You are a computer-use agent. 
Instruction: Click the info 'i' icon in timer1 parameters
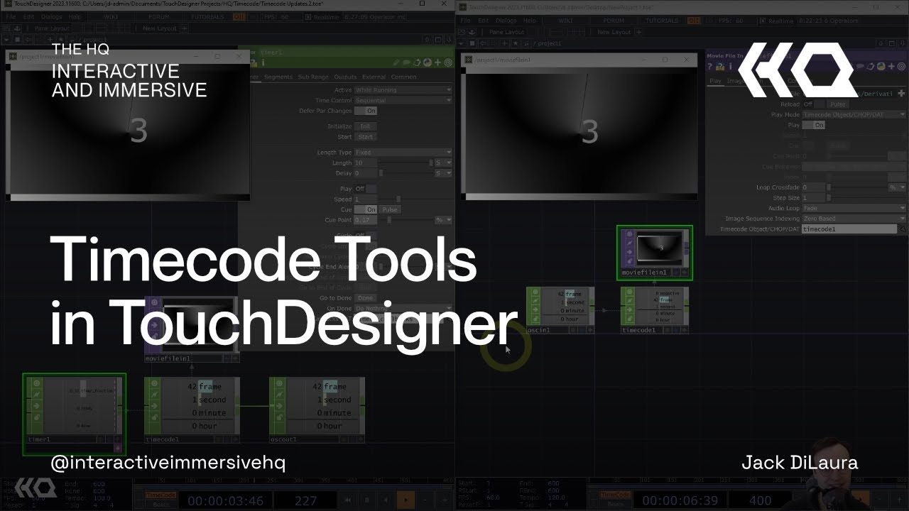coord(263,63)
